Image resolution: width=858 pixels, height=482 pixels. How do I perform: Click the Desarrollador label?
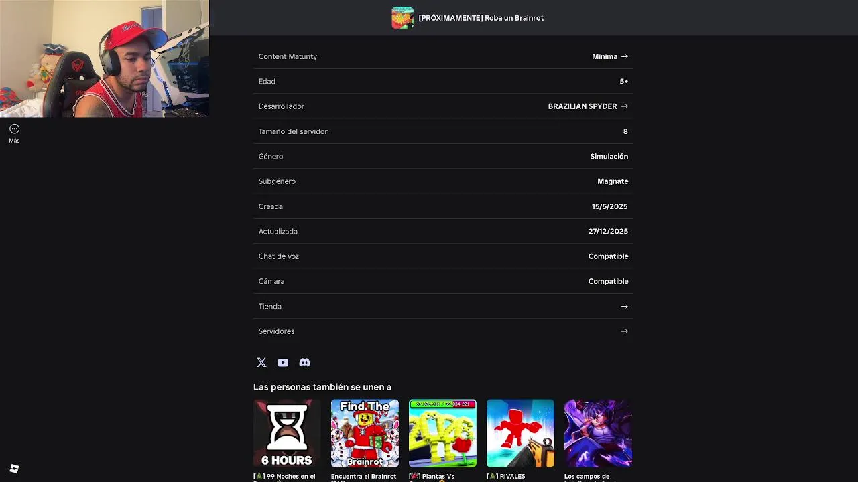281,106
